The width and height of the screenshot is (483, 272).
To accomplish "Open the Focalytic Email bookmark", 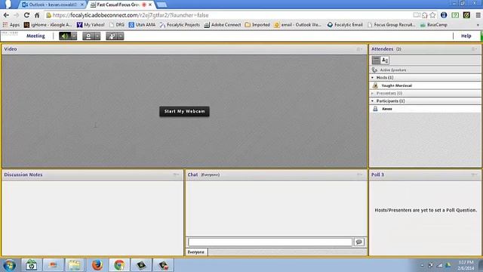I will [x=345, y=25].
